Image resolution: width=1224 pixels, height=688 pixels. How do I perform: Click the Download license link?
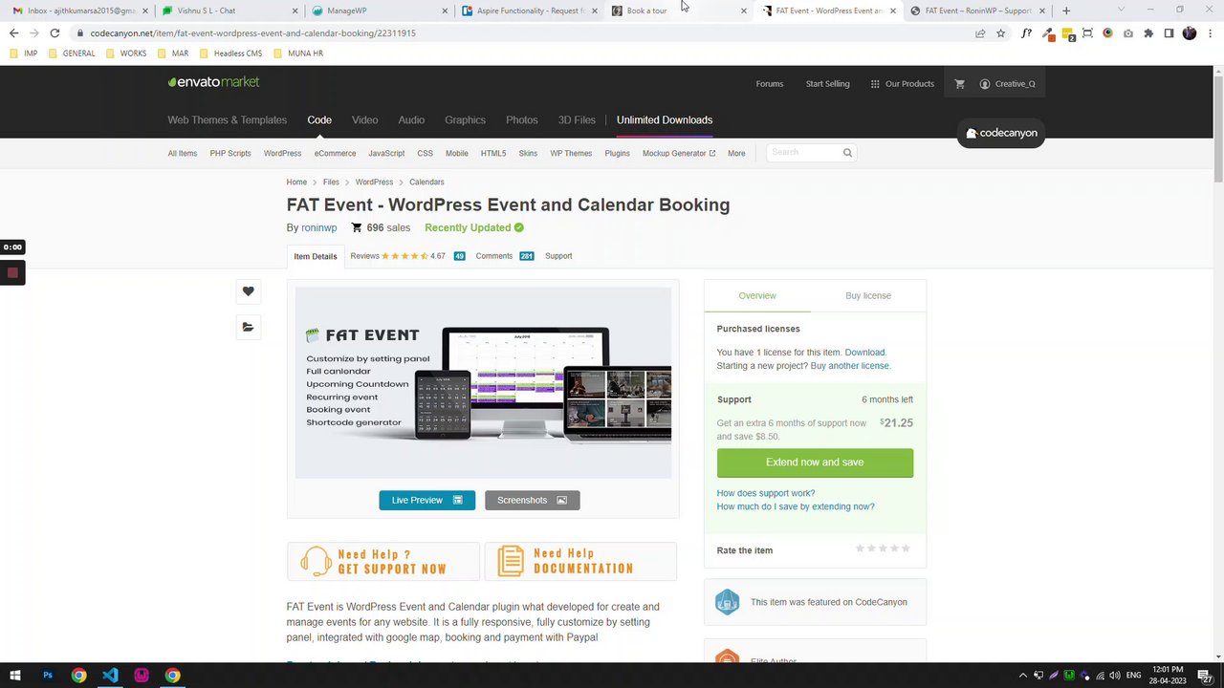pos(864,353)
